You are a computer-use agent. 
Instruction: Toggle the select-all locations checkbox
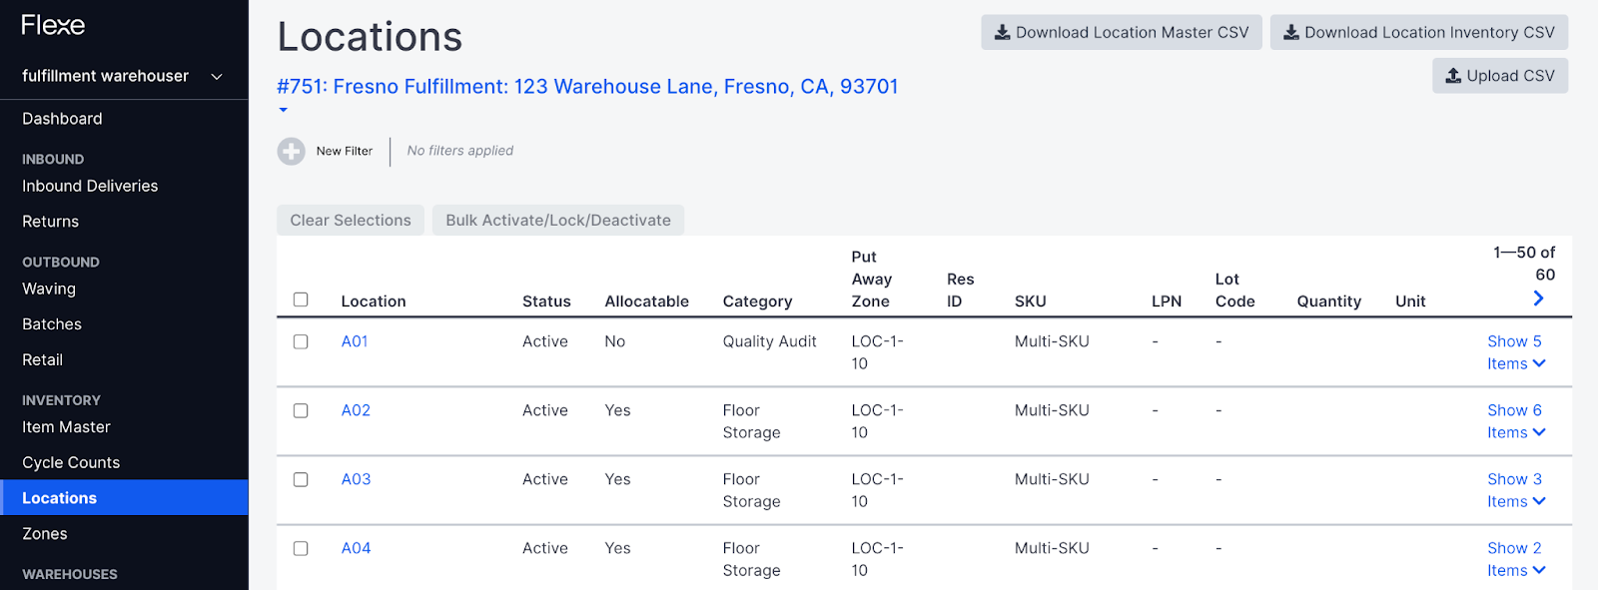coord(301,299)
